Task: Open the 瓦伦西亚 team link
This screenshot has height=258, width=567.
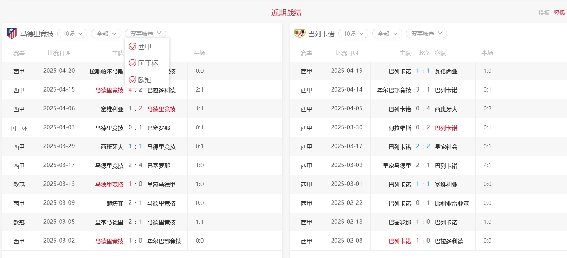Action: pyautogui.click(x=446, y=71)
